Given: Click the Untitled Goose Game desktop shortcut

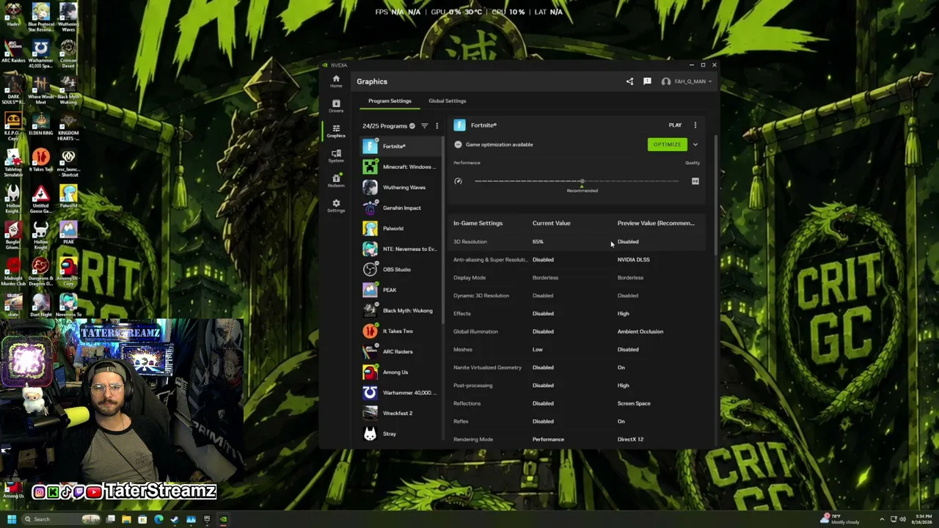Looking at the screenshot, I should (40, 199).
